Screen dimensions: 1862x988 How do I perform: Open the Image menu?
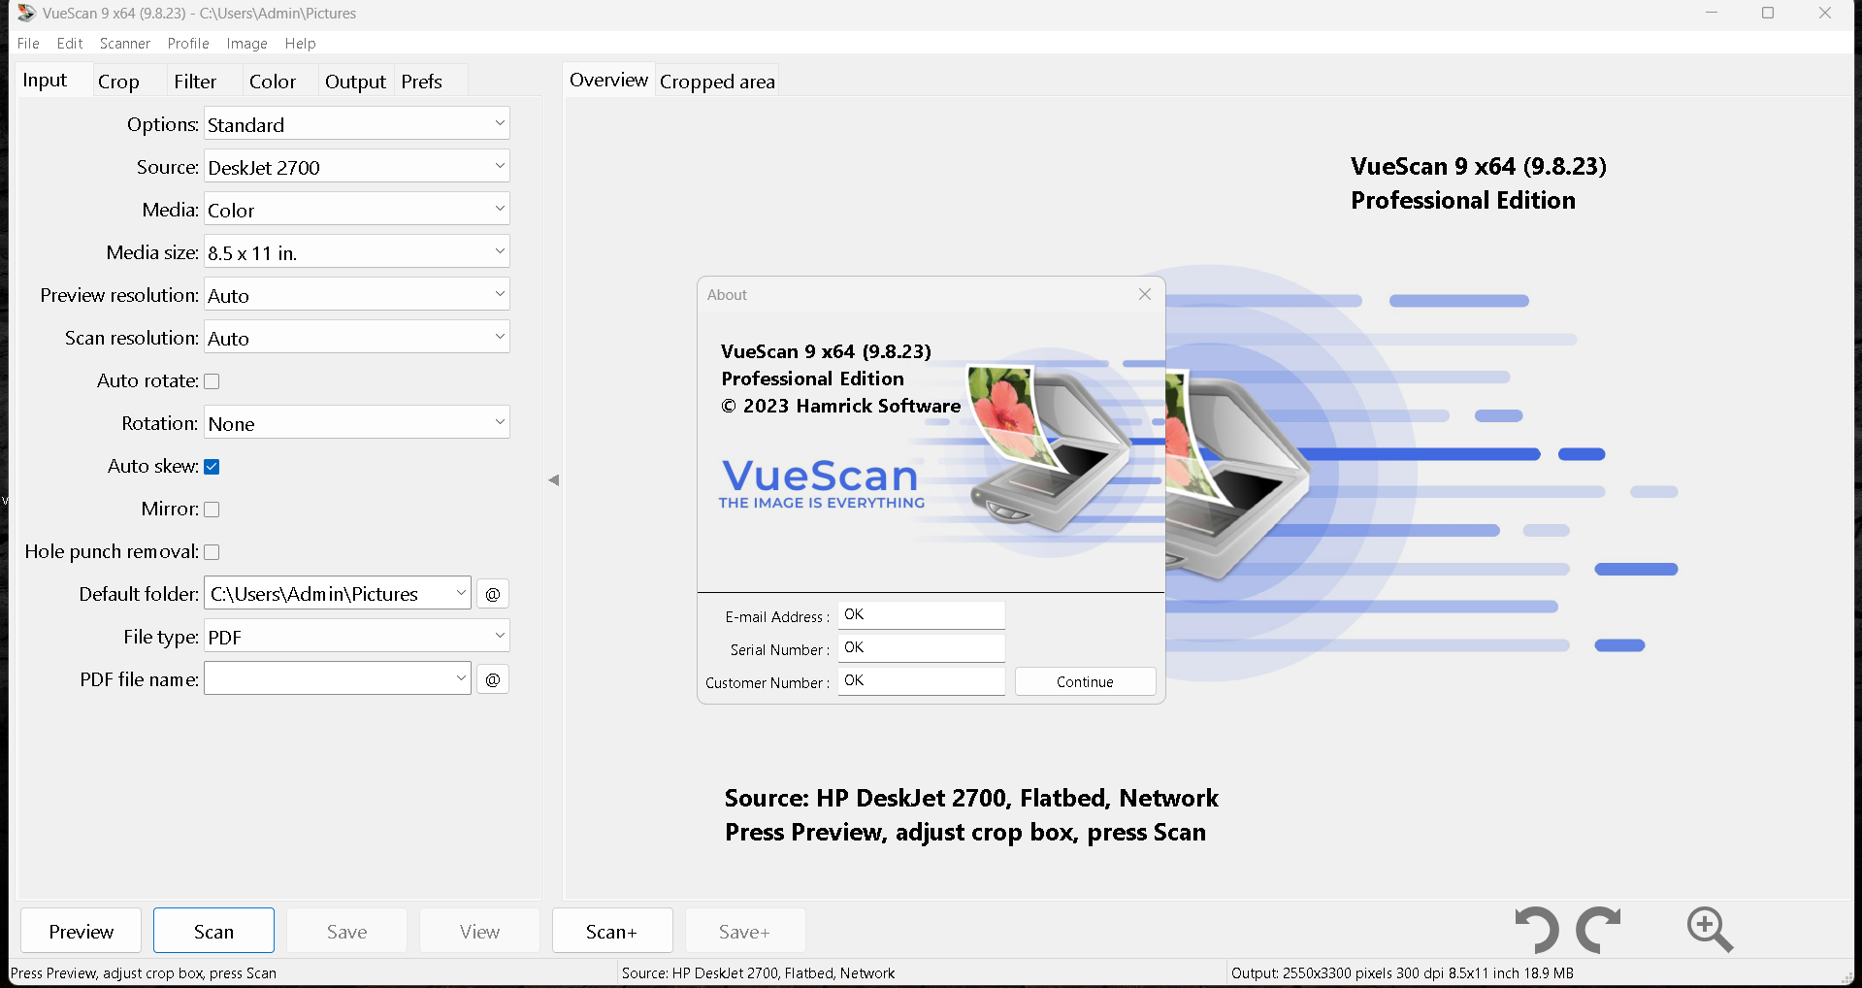pos(247,44)
